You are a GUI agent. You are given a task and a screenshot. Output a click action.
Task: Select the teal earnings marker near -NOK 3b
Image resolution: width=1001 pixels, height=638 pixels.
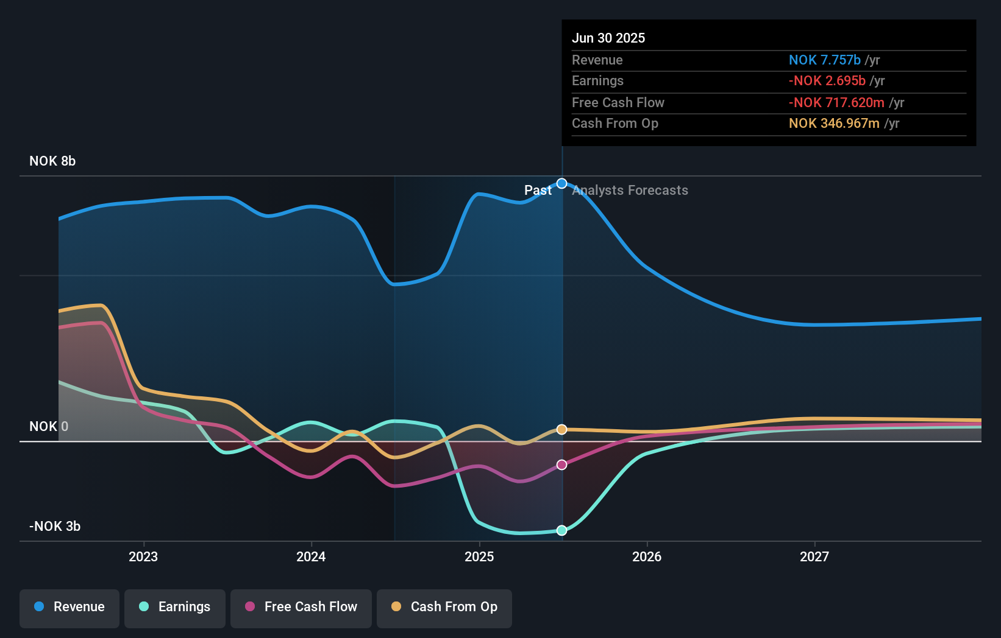coord(561,530)
